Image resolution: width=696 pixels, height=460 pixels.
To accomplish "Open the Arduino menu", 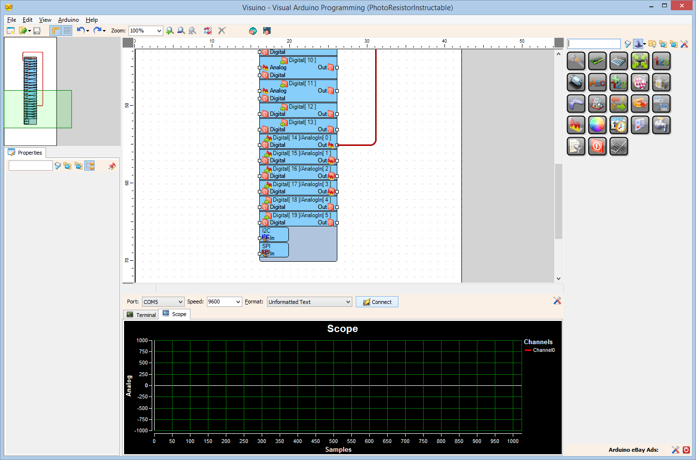I will pos(68,20).
